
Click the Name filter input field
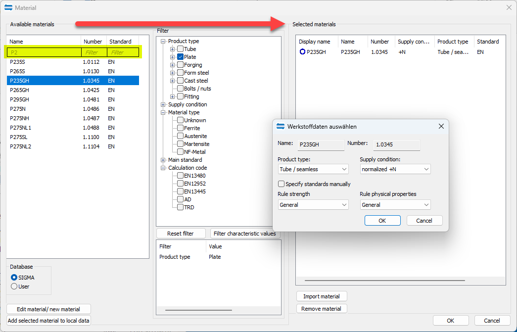[45, 52]
